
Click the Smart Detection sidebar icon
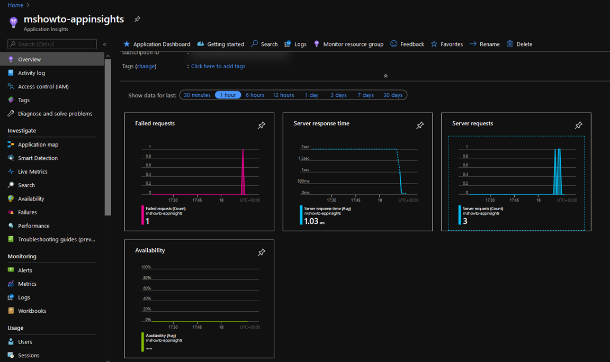tap(11, 158)
